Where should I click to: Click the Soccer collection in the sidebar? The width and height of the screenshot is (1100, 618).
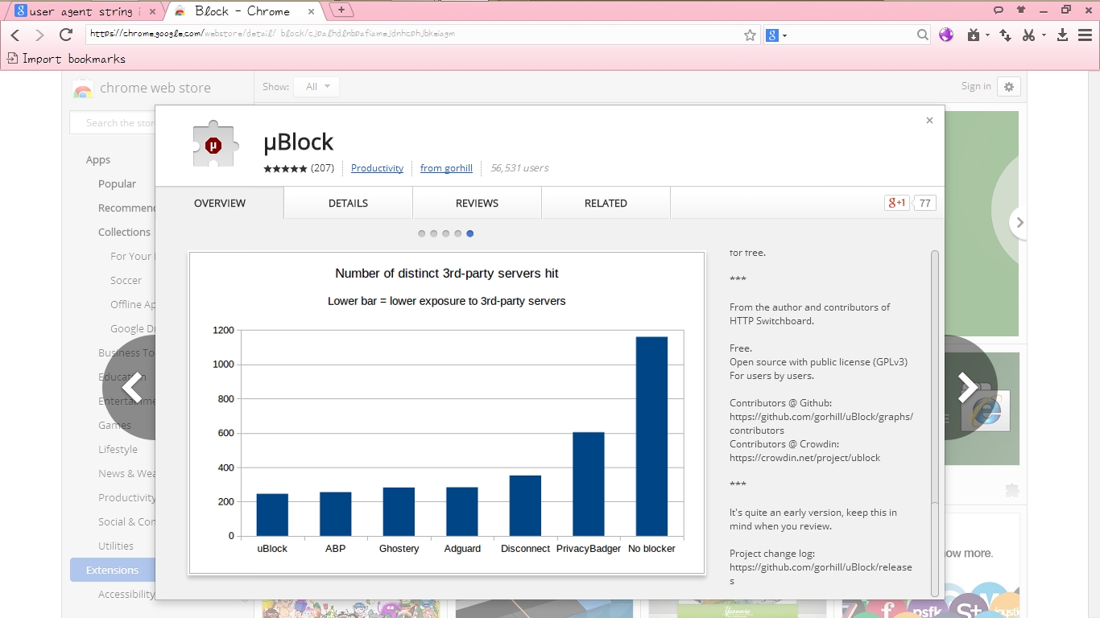coord(126,280)
